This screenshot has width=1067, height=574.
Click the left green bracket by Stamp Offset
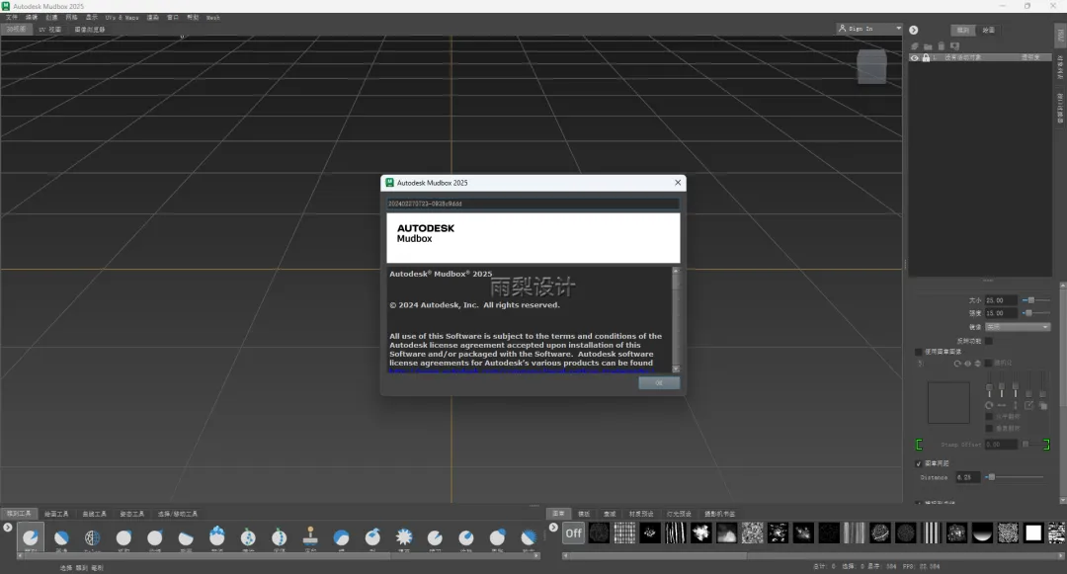(919, 445)
